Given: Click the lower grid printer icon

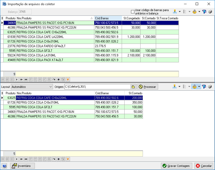Looking at the screenshot, I should pos(210,87).
